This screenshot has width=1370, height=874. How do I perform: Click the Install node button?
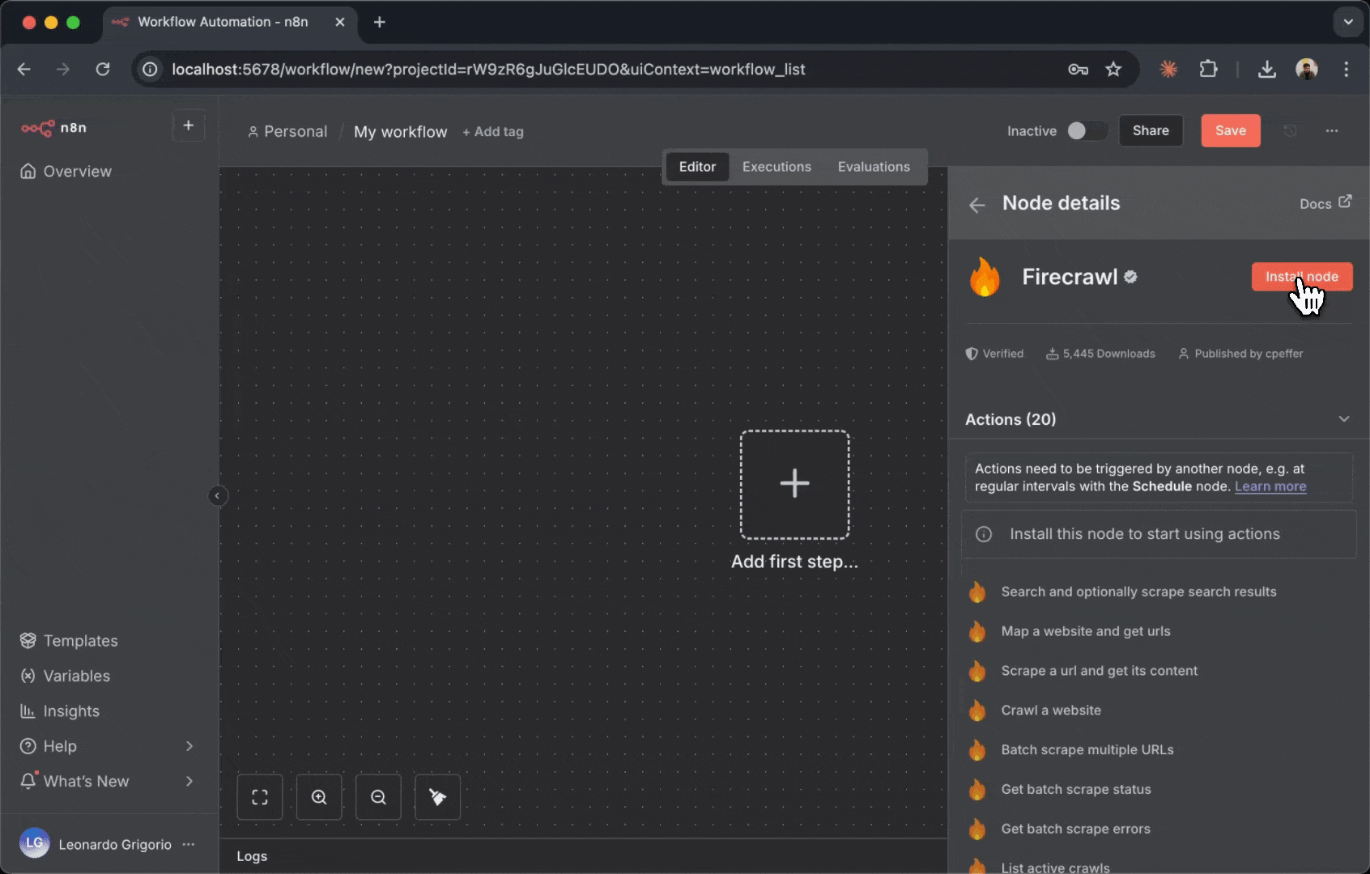(1300, 276)
